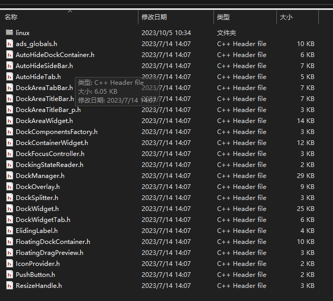Select file name DockComponentsFactory.h
333x301 pixels.
pyautogui.click(x=57, y=132)
